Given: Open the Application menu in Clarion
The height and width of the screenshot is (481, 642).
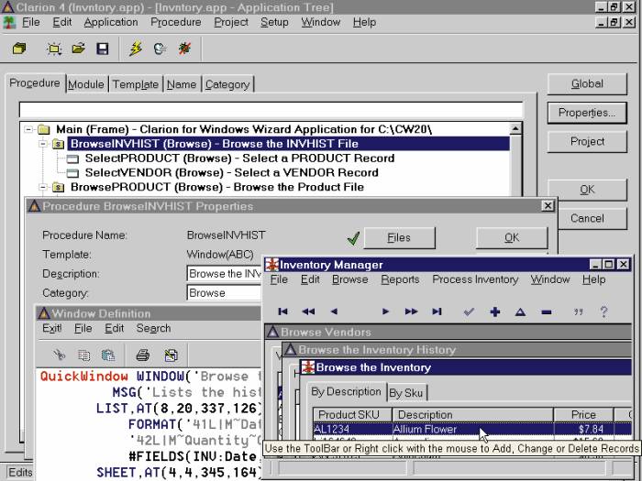Looking at the screenshot, I should (111, 22).
